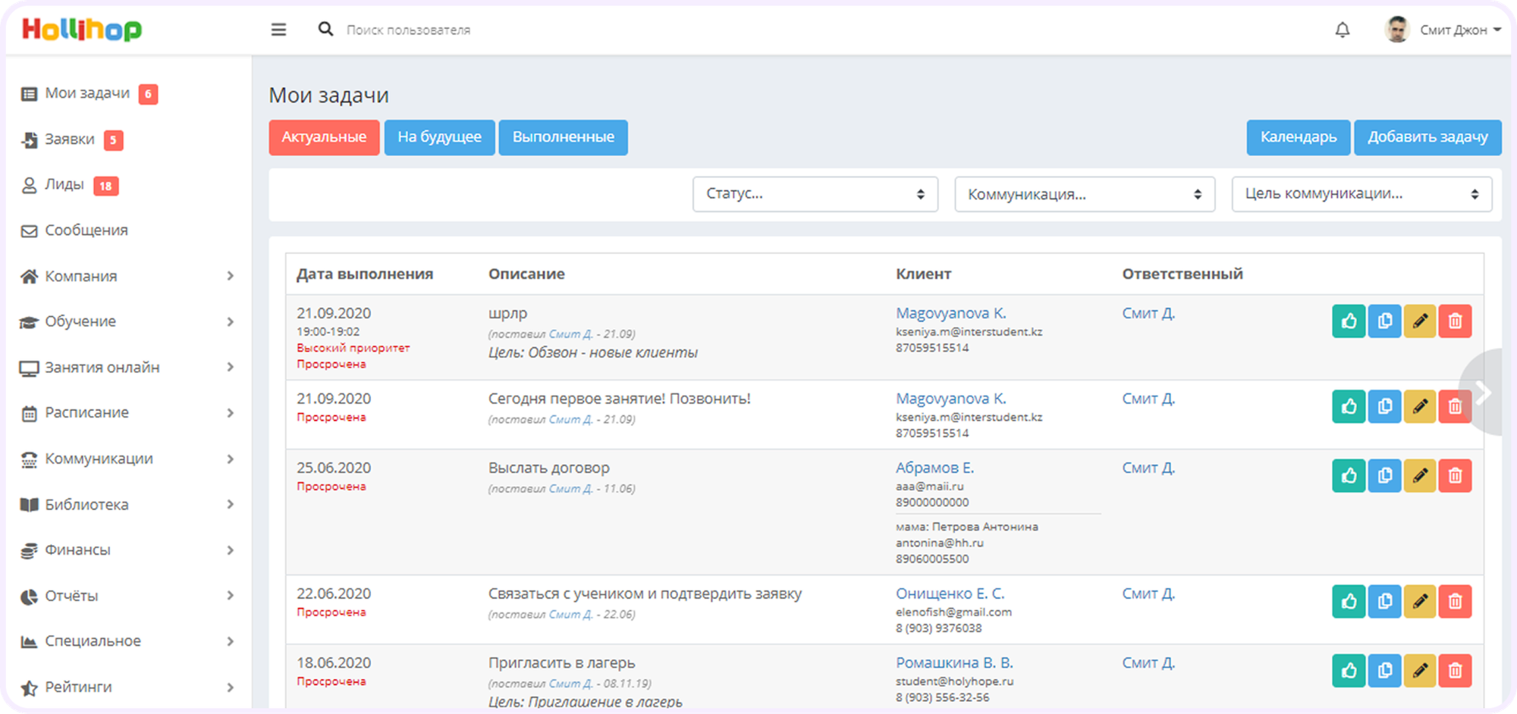
Task: Delete the Выслать договор task
Action: pyautogui.click(x=1456, y=476)
